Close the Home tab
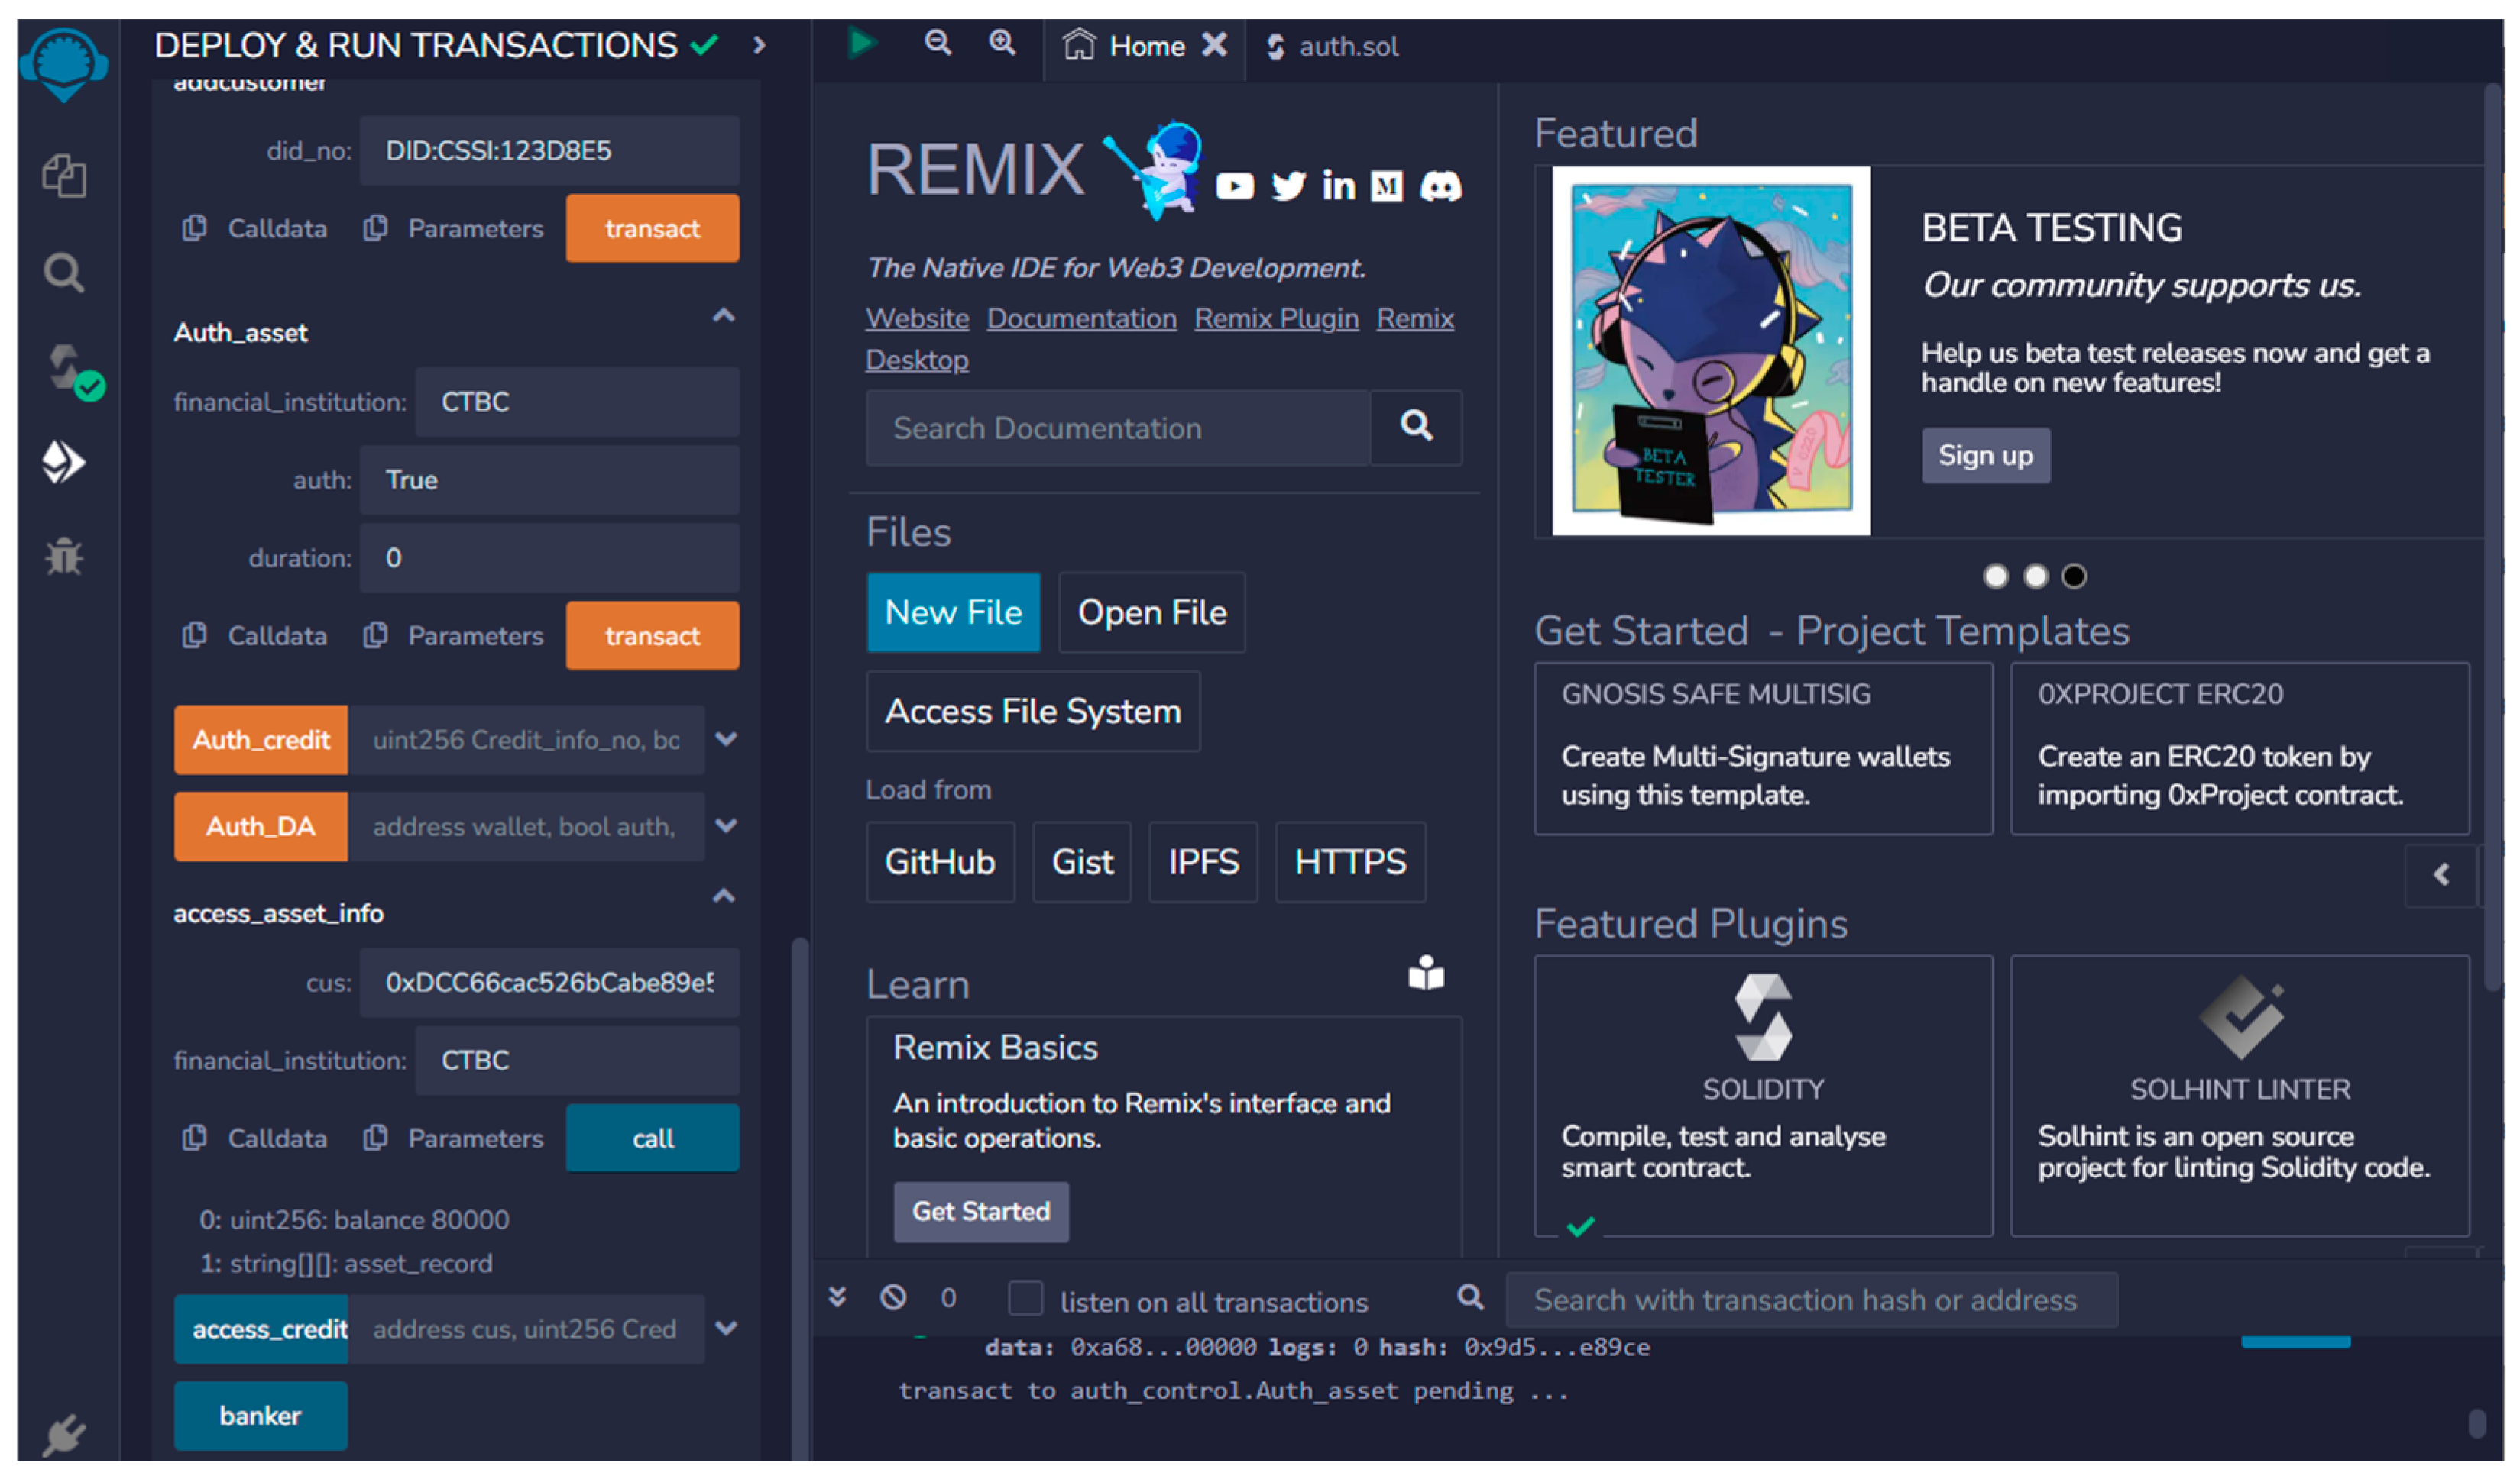2520x1479 pixels. [x=1214, y=45]
